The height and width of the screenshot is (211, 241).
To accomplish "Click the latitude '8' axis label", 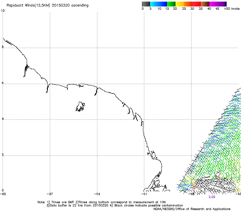I will [x=3, y=47].
